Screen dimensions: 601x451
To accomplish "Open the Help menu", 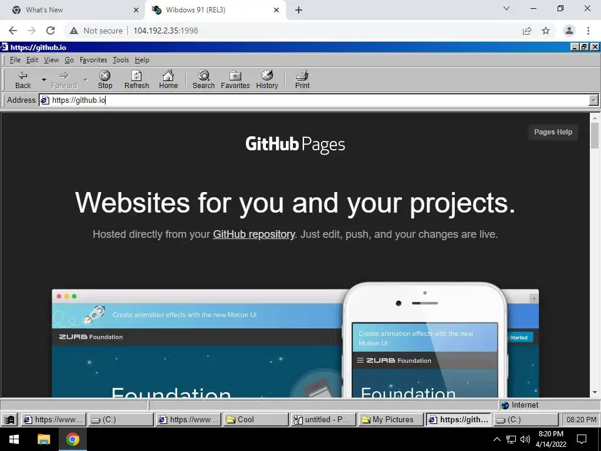I will [x=142, y=60].
